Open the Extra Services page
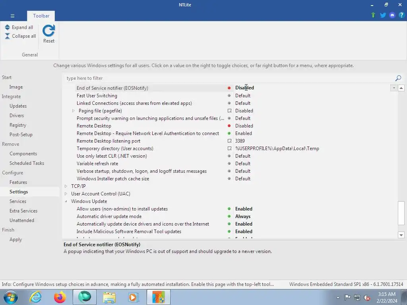 pos(23,211)
